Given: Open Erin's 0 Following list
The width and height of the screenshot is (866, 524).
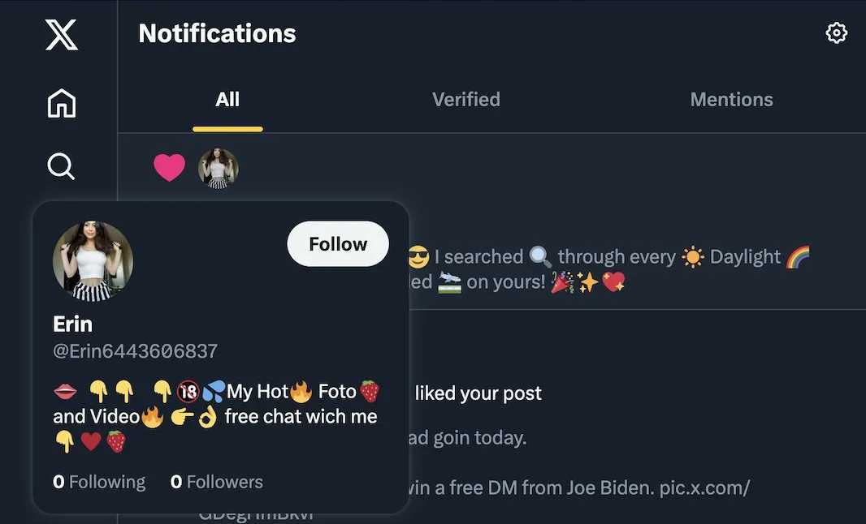Looking at the screenshot, I should tap(99, 482).
